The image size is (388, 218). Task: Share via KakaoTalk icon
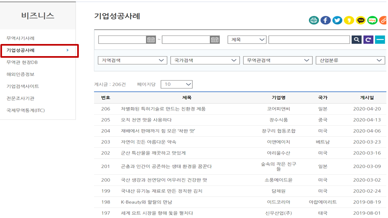point(361,20)
